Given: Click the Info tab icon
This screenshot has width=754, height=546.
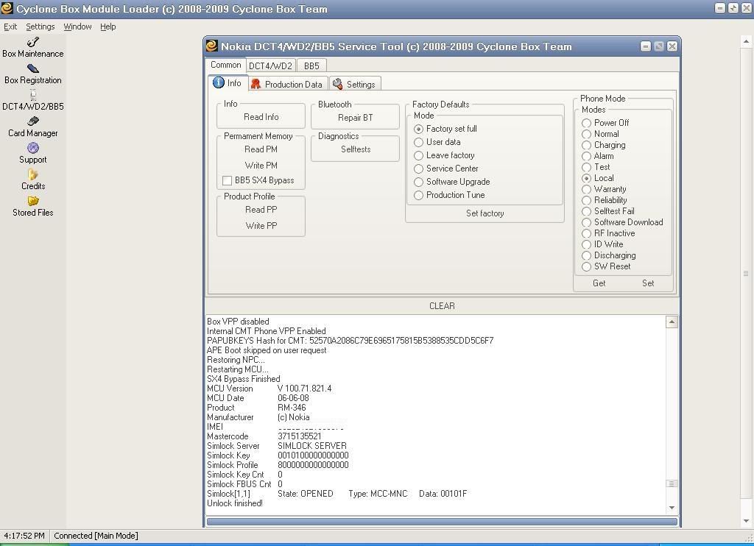Looking at the screenshot, I should [x=218, y=82].
